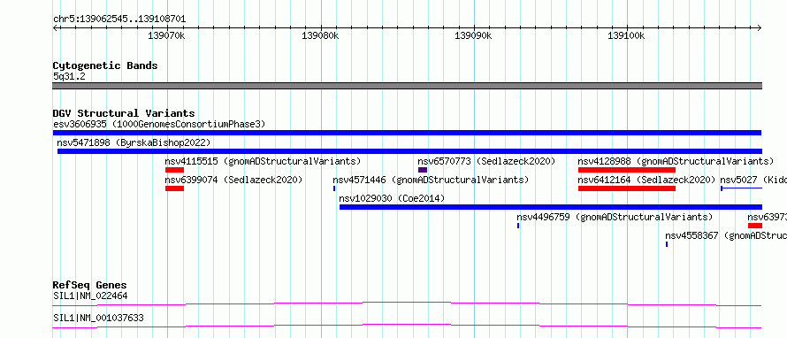787x338 pixels.
Task: Click the SIL1 NM_022464 magenta transcript line
Action: (407, 303)
